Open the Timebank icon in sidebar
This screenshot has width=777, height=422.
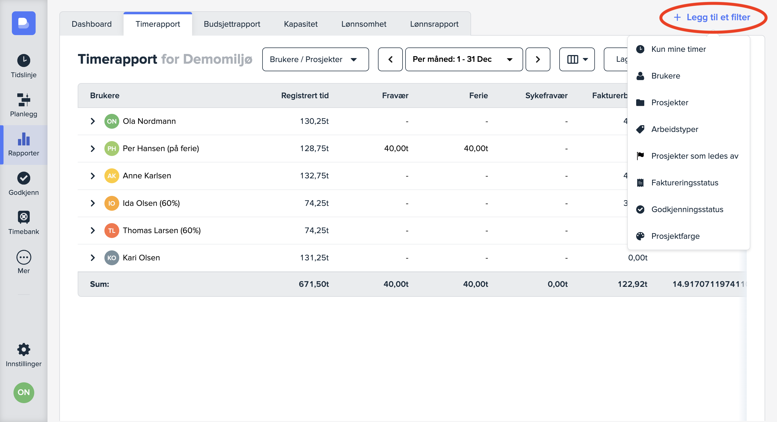click(x=23, y=217)
